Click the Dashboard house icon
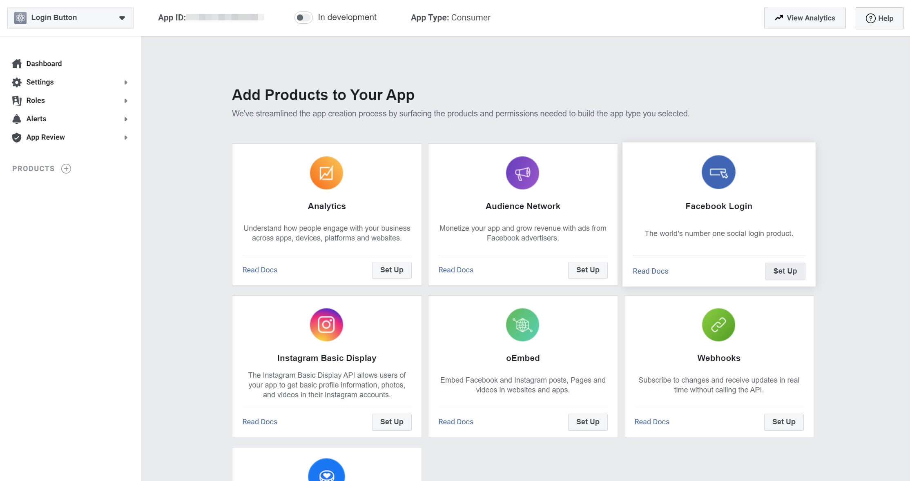The height and width of the screenshot is (481, 910). 17,63
